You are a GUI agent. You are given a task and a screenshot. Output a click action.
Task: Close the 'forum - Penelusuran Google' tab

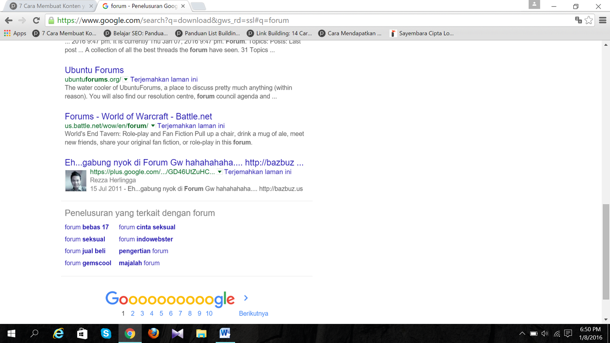(x=183, y=6)
